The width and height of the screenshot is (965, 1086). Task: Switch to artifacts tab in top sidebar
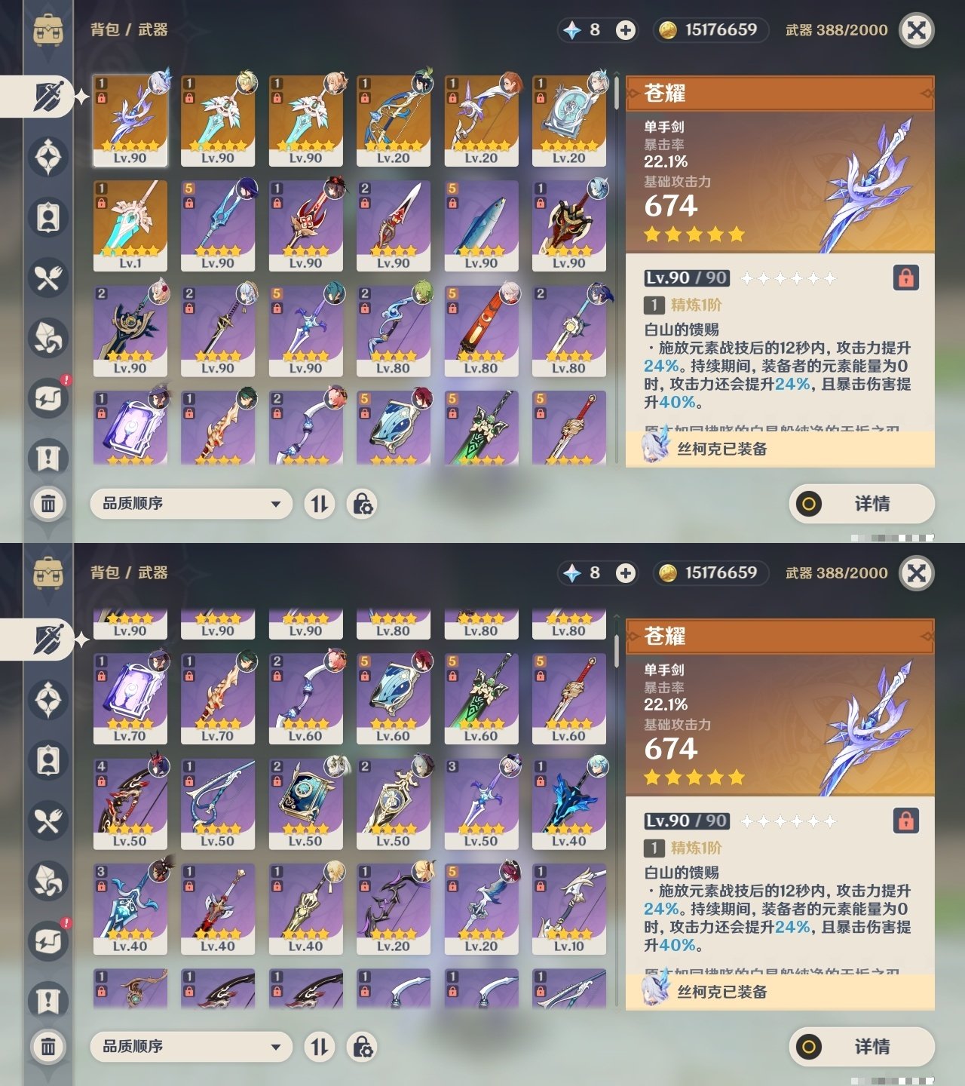(x=48, y=157)
